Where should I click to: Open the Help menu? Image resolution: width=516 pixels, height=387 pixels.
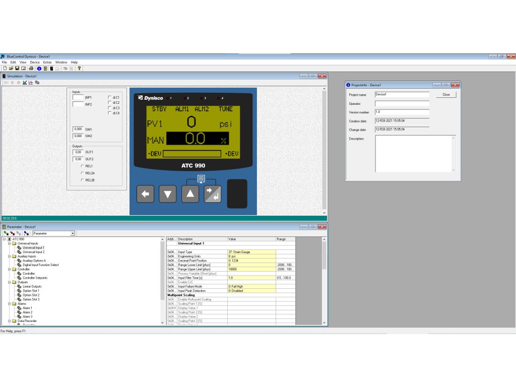point(74,62)
